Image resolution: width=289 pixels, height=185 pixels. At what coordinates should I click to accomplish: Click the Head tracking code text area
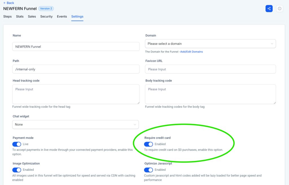[x=75, y=94]
